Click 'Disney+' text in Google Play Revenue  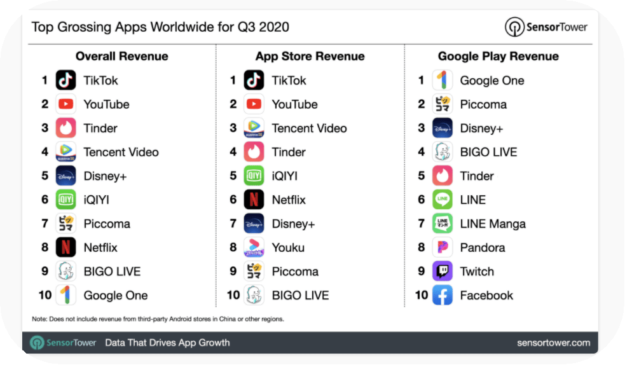[x=481, y=128]
